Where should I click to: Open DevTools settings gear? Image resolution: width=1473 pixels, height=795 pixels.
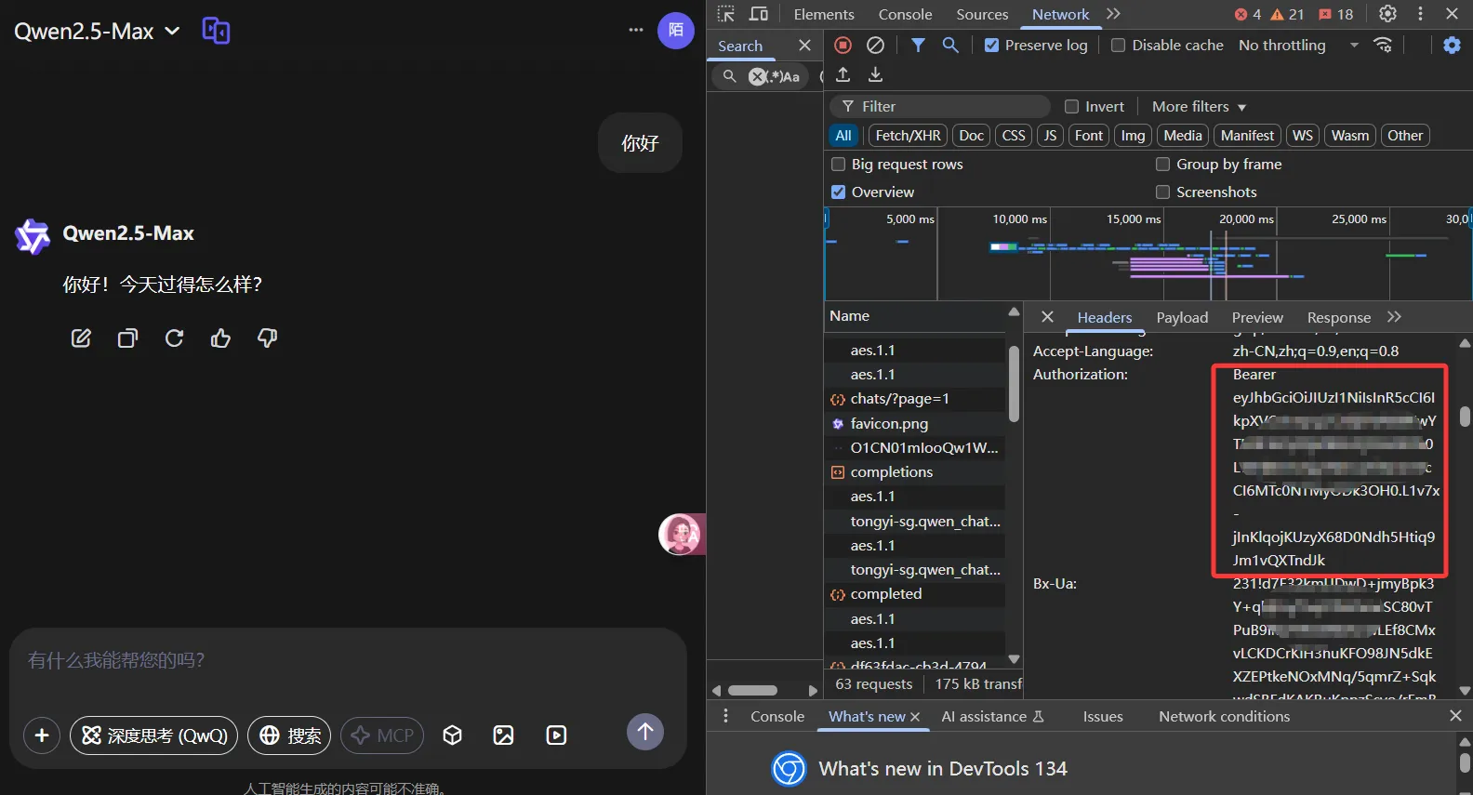pos(1387,14)
